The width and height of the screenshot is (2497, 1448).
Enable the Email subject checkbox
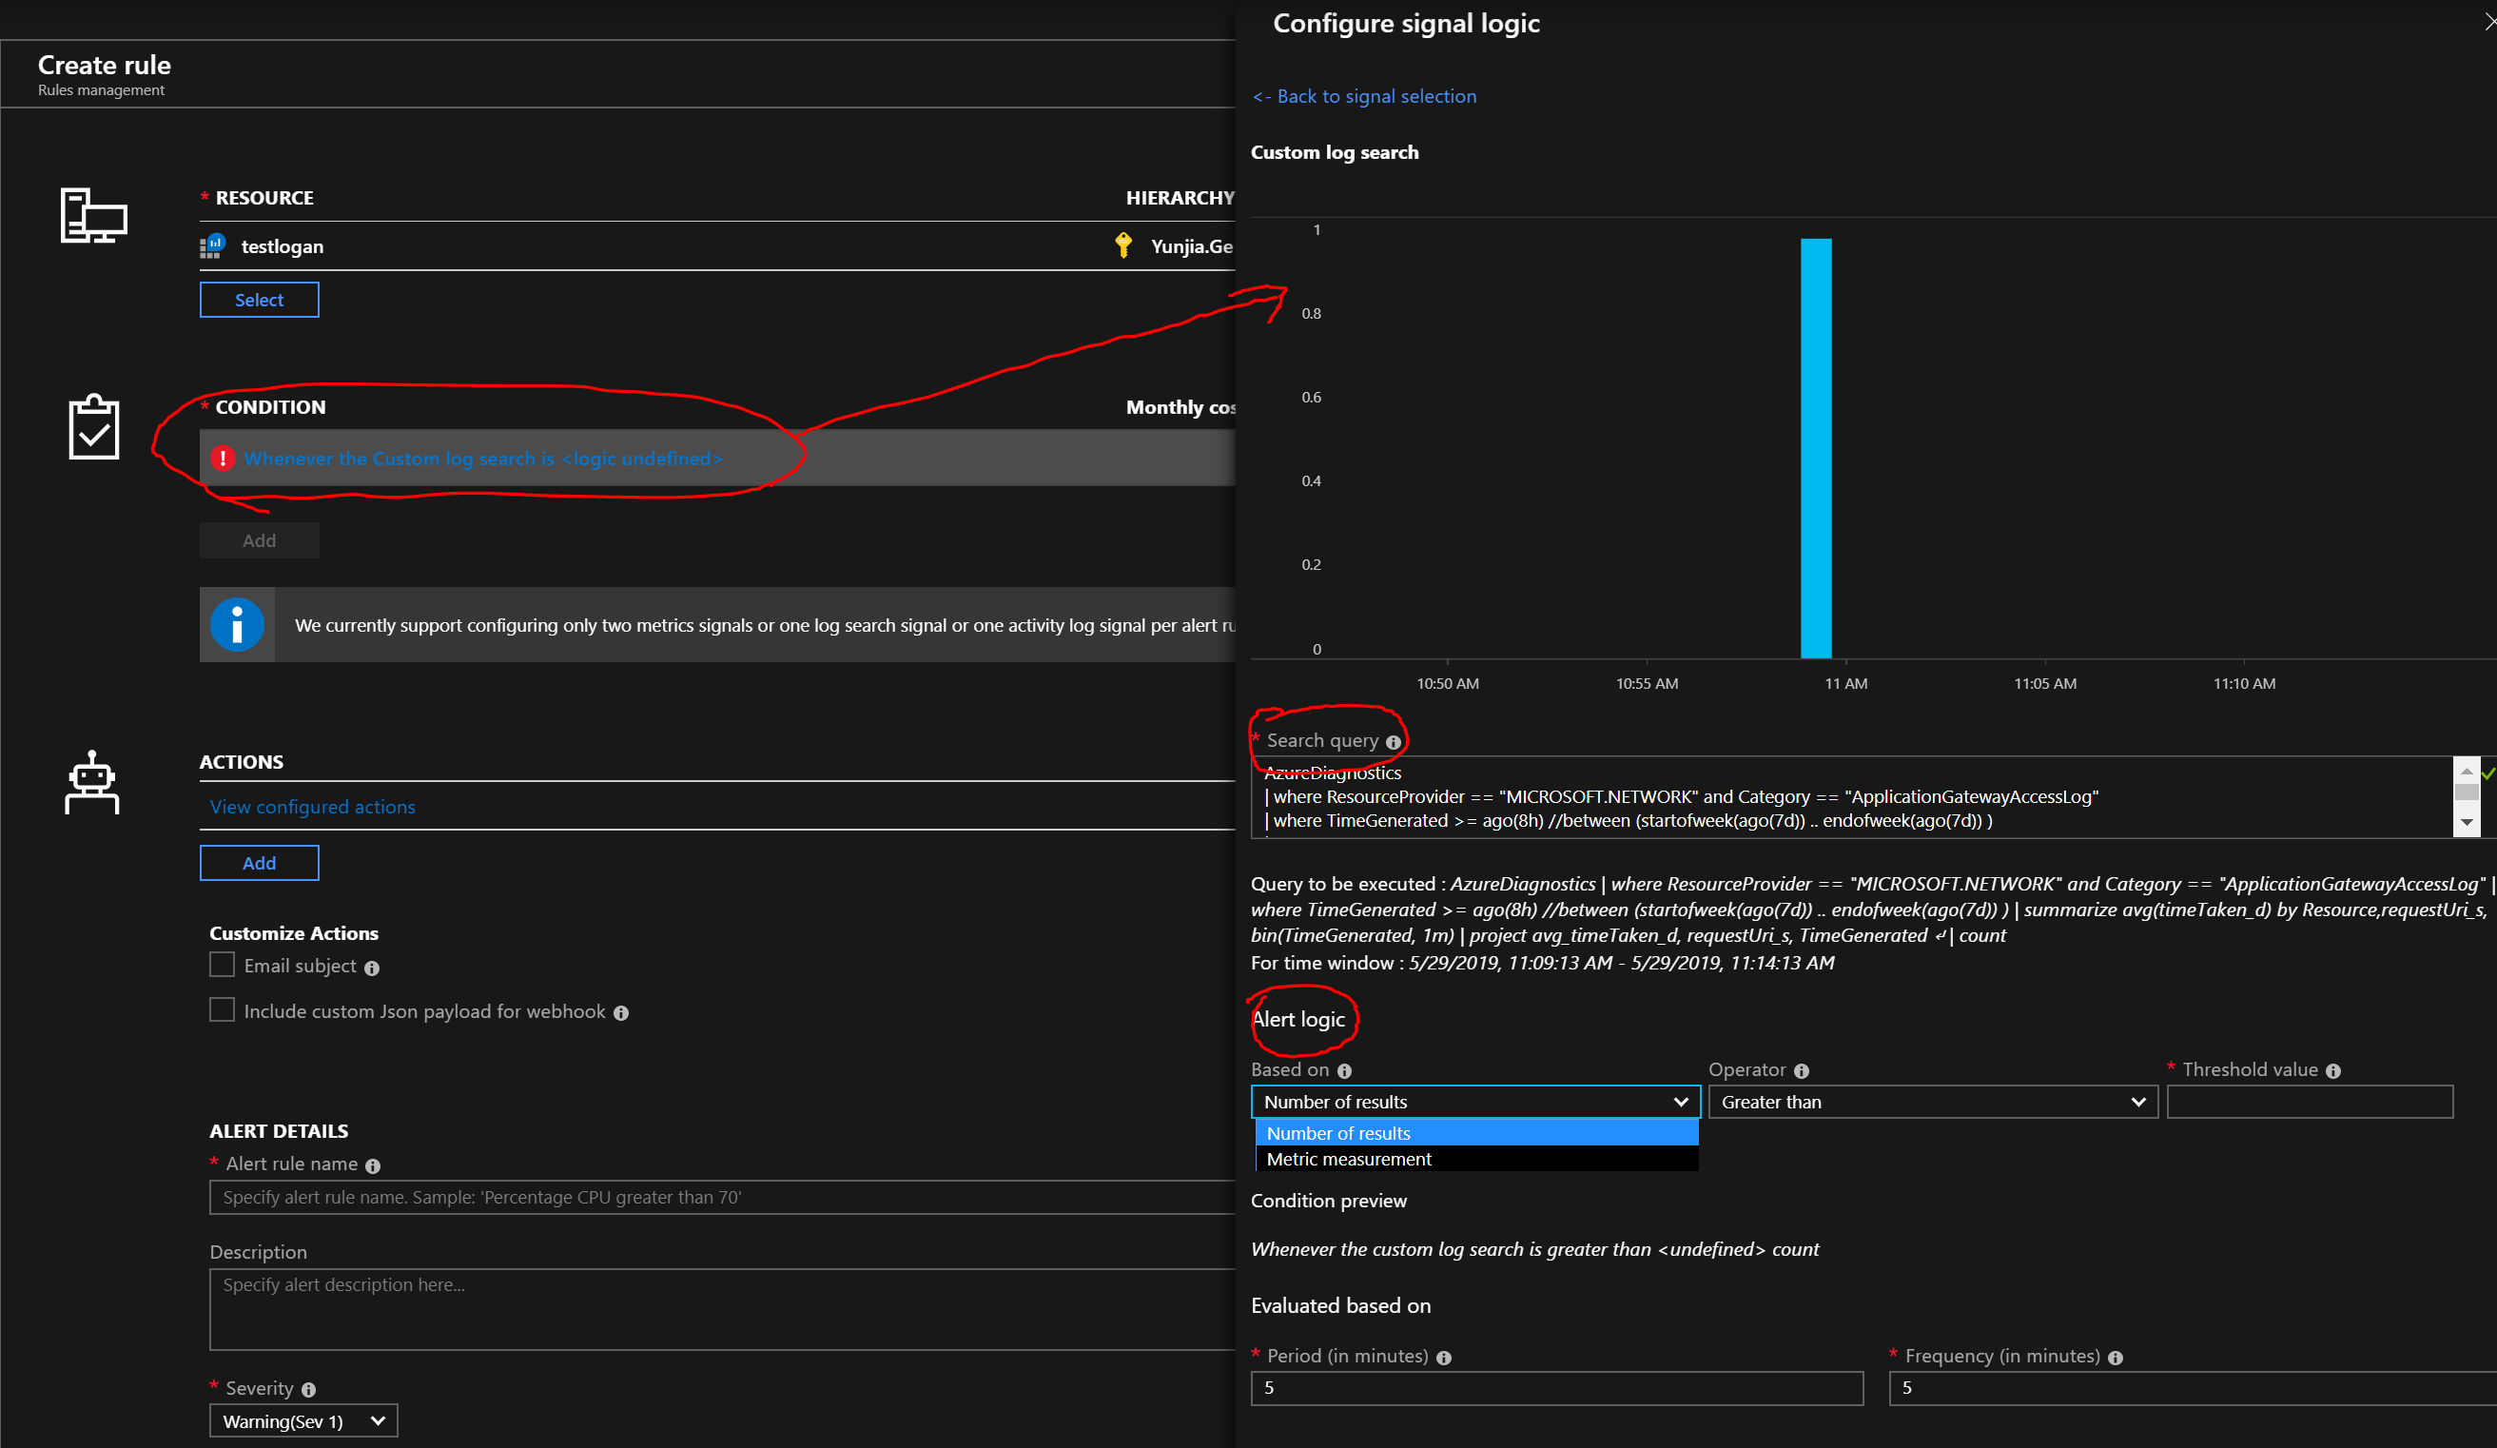222,965
